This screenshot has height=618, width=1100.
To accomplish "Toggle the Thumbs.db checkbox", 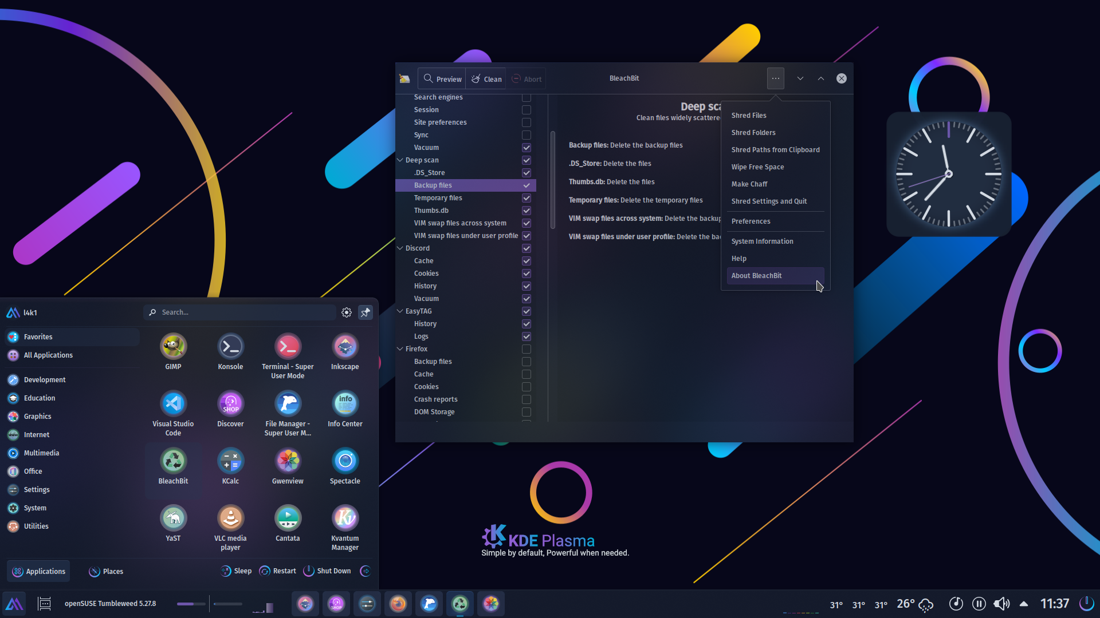I will tap(527, 211).
